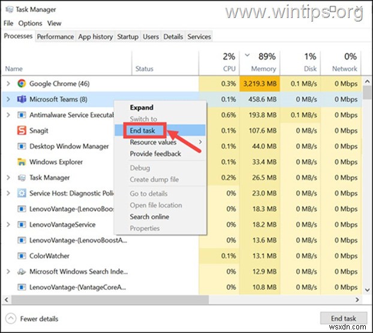373x333 pixels.
Task: Click the horizontal scrollbar thumb
Action: [110, 299]
